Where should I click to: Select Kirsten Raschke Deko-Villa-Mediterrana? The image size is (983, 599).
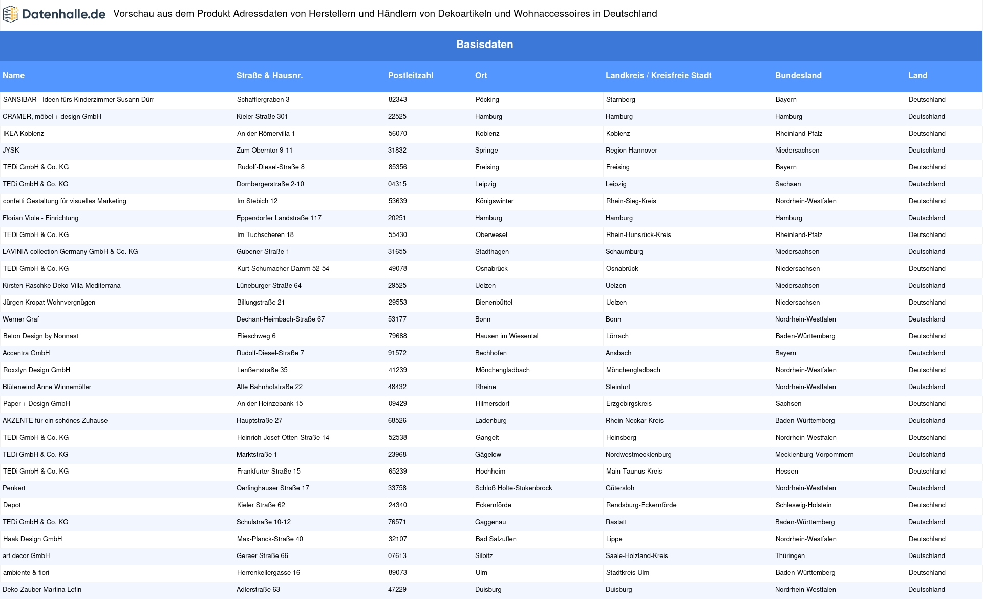coord(61,285)
